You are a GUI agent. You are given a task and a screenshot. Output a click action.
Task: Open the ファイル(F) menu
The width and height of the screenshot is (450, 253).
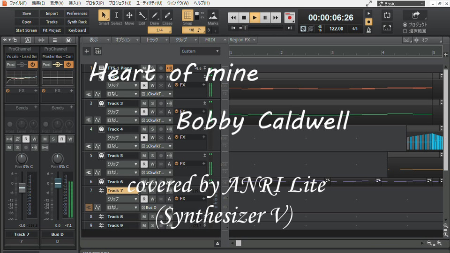pos(18,3)
